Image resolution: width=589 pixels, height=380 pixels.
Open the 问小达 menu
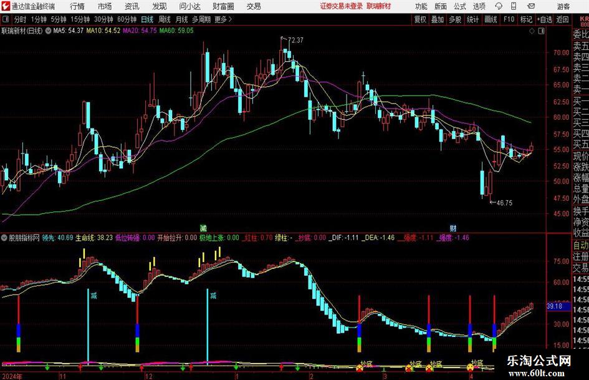189,6
